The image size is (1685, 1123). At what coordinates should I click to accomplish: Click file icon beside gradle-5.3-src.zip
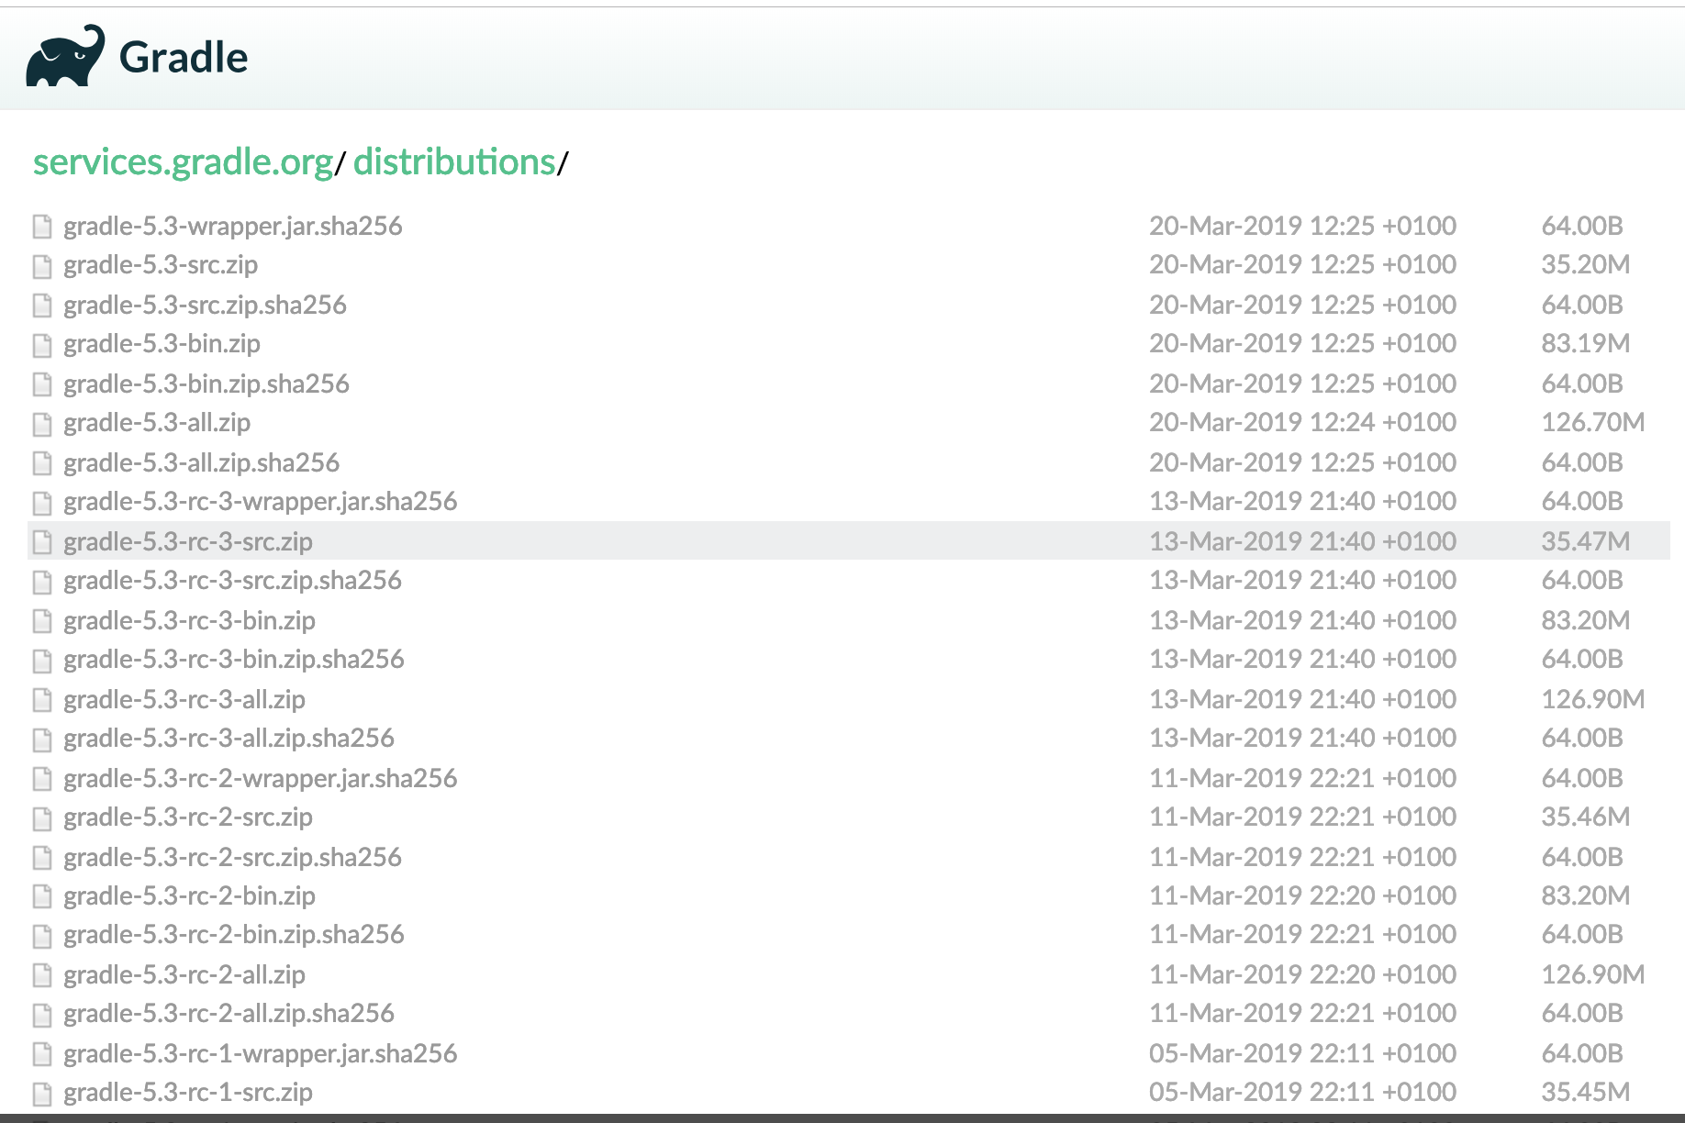point(42,266)
